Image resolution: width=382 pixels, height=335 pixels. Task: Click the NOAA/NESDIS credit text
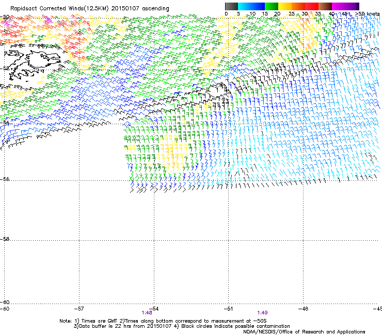pyautogui.click(x=304, y=332)
